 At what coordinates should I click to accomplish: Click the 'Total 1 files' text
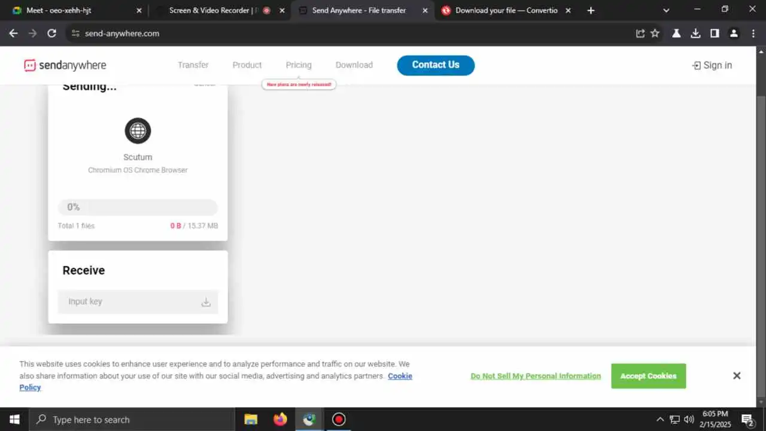click(76, 226)
